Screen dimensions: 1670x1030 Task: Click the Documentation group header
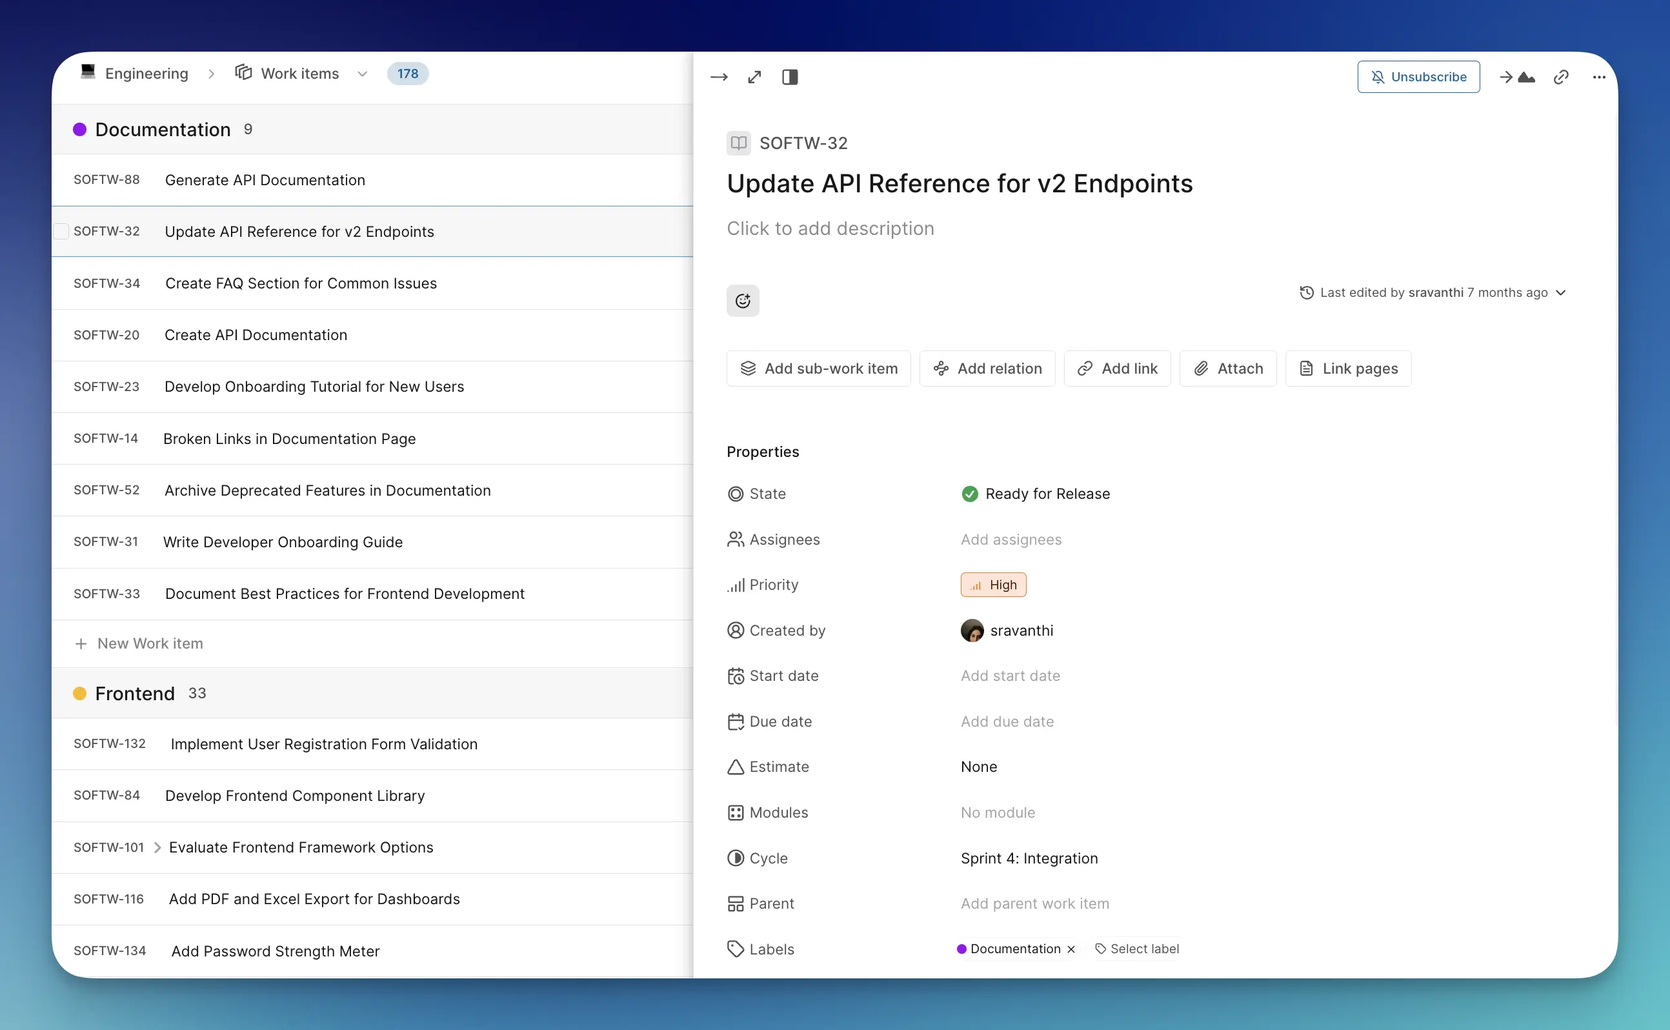(372, 130)
